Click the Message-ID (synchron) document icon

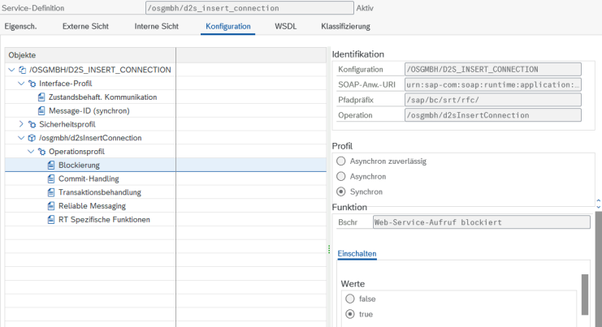(x=41, y=110)
